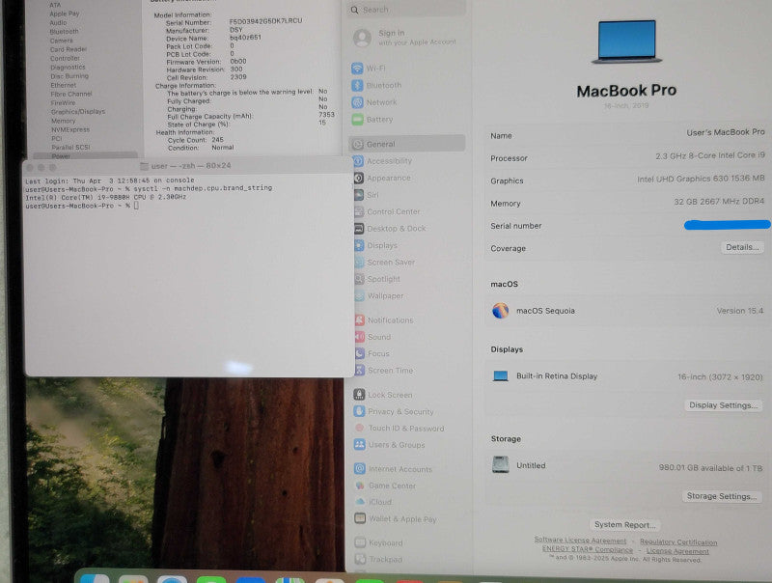
Task: Open the Accessibility icon
Action: [358, 161]
